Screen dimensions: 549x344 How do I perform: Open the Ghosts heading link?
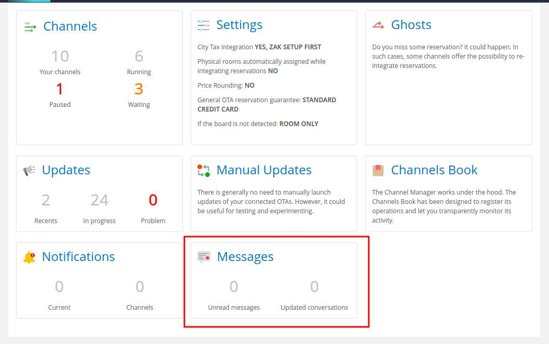411,25
